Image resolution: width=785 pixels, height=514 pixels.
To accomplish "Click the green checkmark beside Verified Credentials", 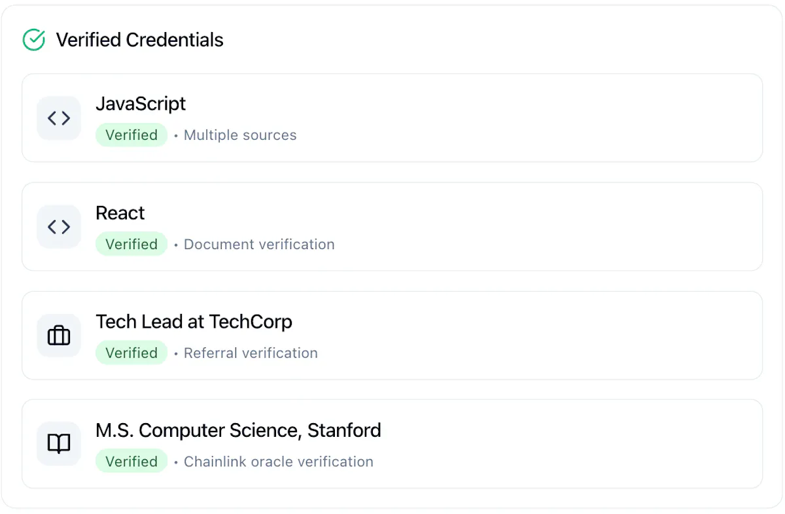I will click(34, 40).
